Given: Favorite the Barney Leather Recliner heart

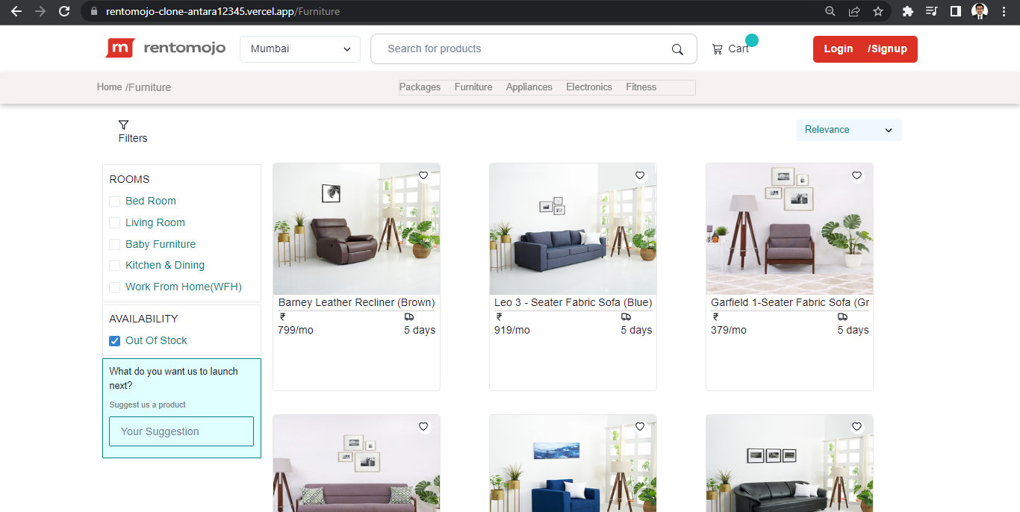Looking at the screenshot, I should pyautogui.click(x=423, y=175).
